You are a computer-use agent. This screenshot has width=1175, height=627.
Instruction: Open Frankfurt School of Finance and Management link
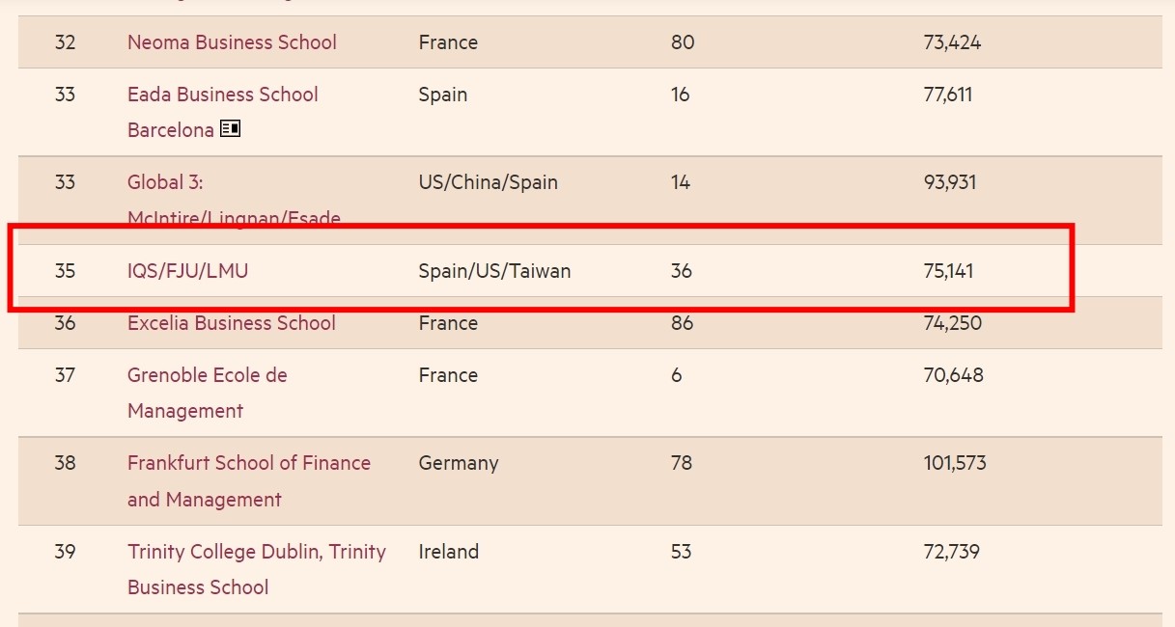(x=249, y=481)
